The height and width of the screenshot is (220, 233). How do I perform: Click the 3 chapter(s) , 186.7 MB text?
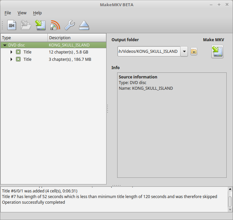[x=70, y=59]
